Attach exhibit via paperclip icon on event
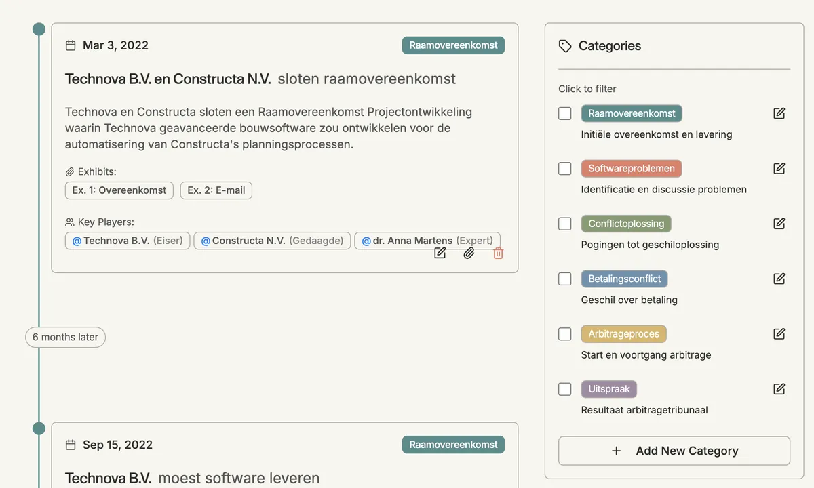Screen dimensions: 814x488 [x=469, y=253]
